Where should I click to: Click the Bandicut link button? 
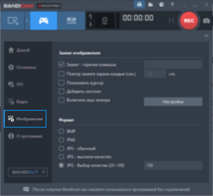[x=28, y=172]
